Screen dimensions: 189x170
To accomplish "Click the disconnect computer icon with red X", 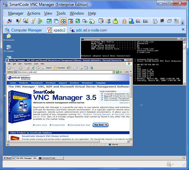I will 9,21.
